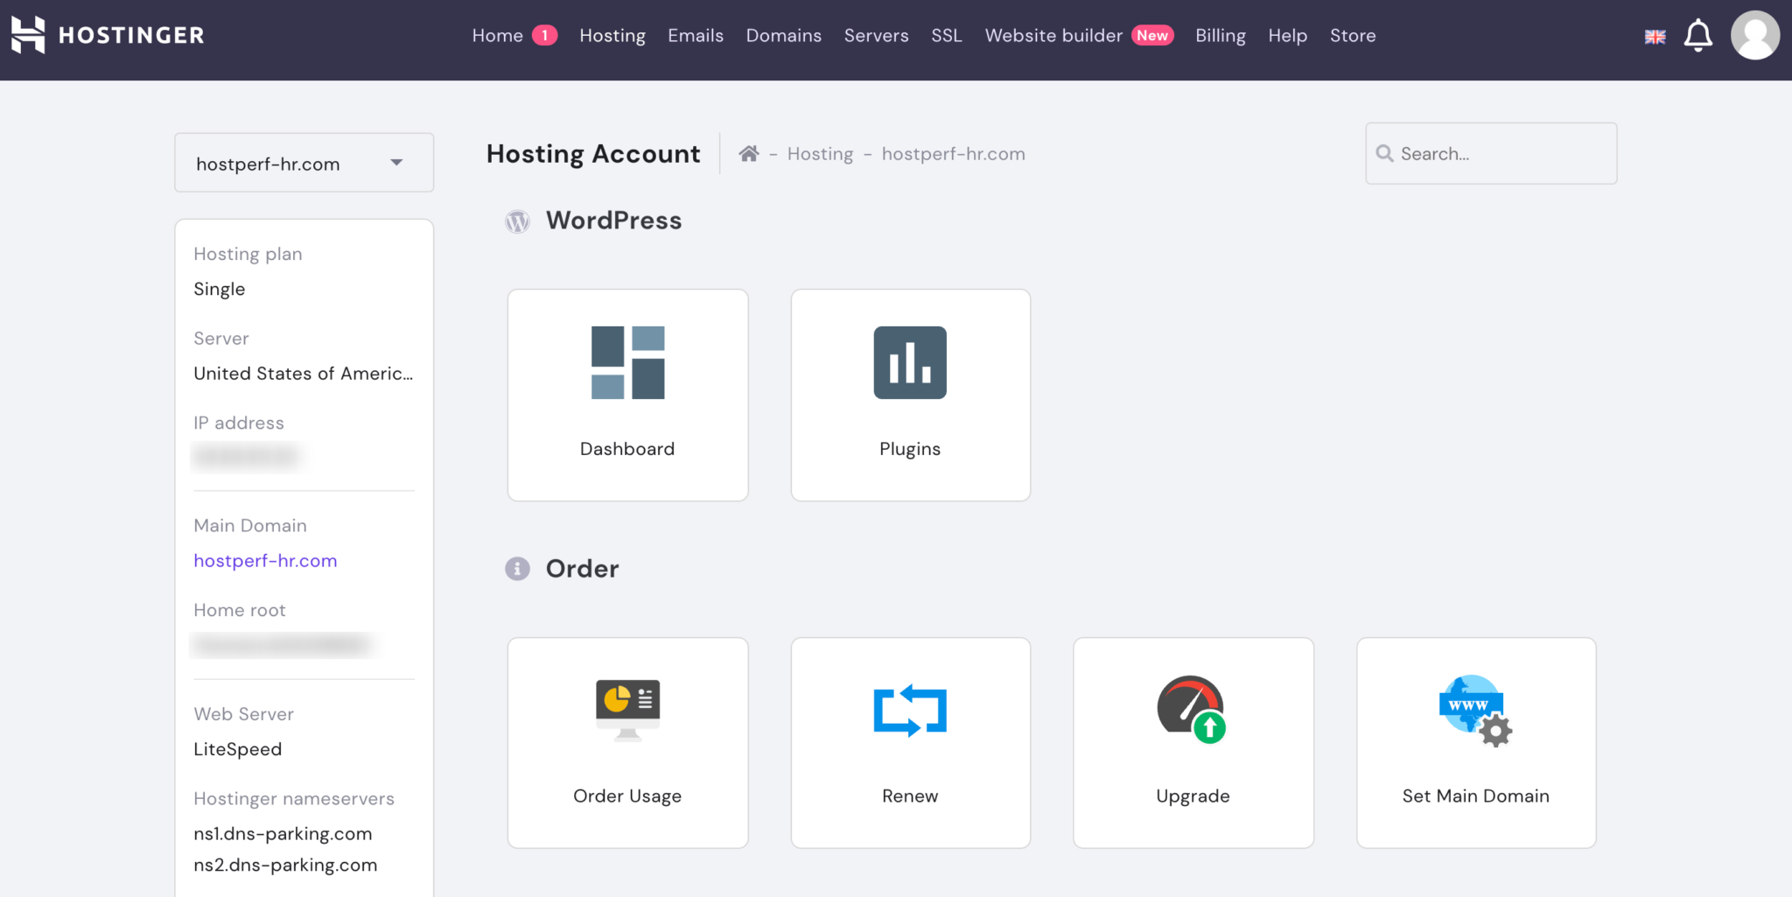The image size is (1792, 897).
Task: Focus the Search input field
Action: pos(1491,153)
